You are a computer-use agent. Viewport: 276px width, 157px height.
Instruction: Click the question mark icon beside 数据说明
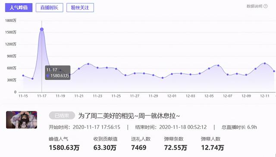coord(266,6)
